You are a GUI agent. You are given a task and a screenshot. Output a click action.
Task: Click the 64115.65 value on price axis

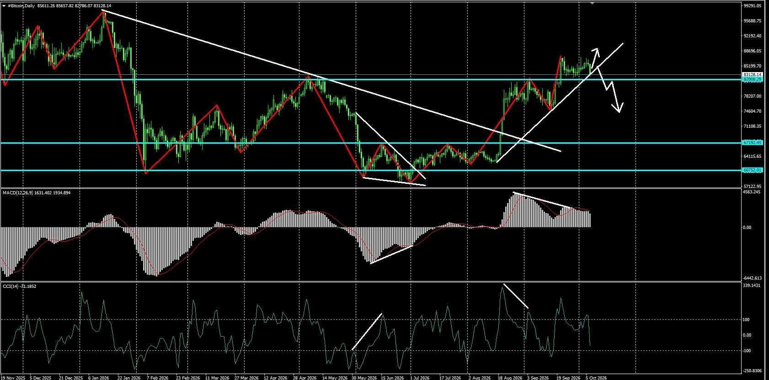(753, 156)
